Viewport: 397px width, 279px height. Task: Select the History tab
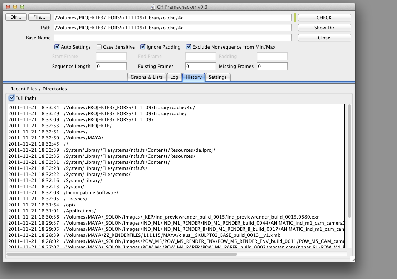(193, 77)
